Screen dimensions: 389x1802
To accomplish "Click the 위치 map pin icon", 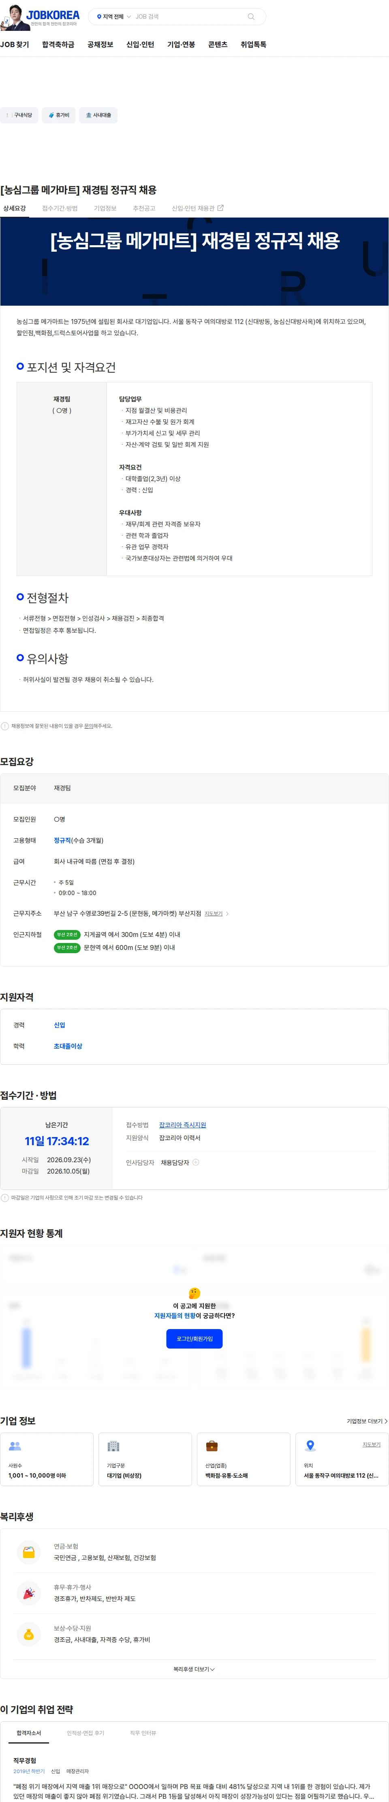I will point(310,1446).
